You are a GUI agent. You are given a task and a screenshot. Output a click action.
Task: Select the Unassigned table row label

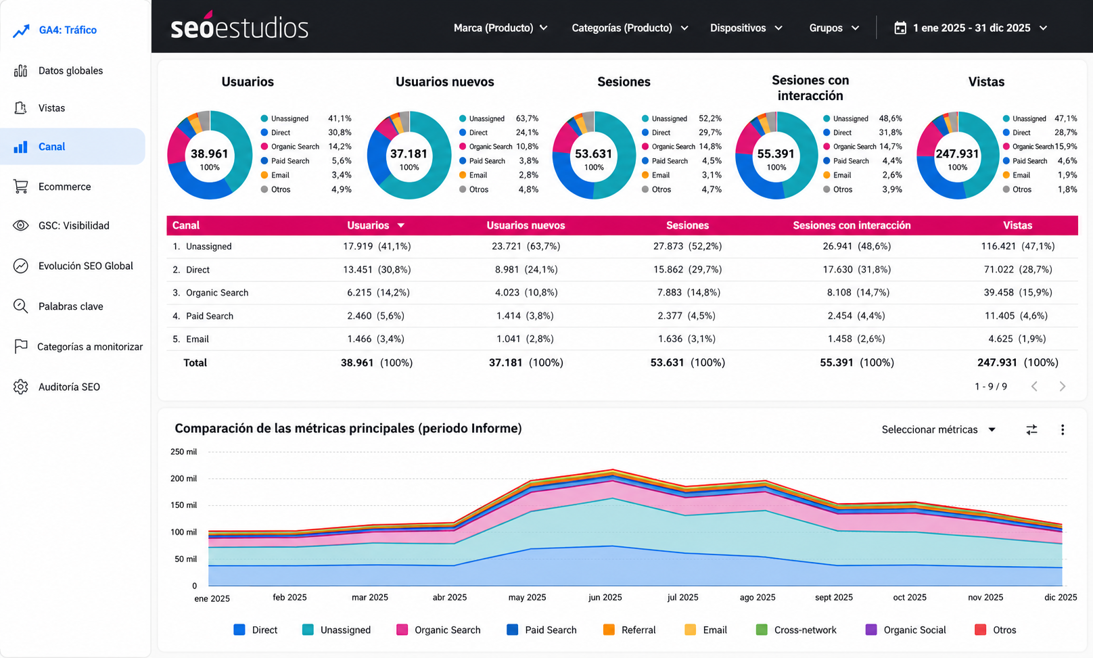click(x=209, y=246)
